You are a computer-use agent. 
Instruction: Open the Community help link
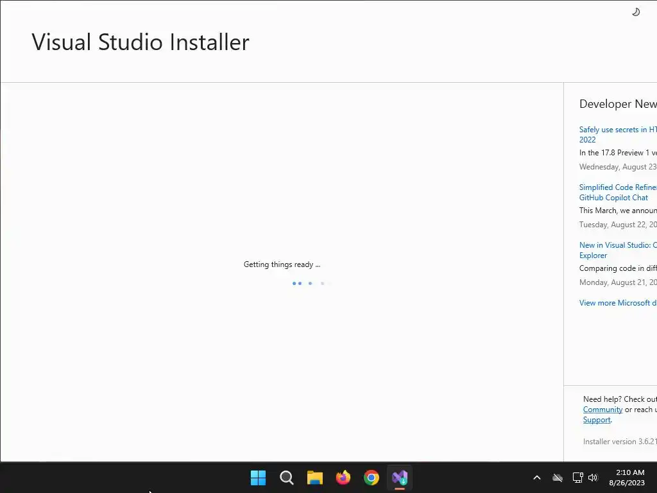tap(602, 410)
